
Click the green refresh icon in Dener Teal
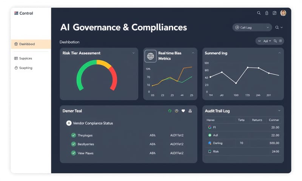point(169,111)
